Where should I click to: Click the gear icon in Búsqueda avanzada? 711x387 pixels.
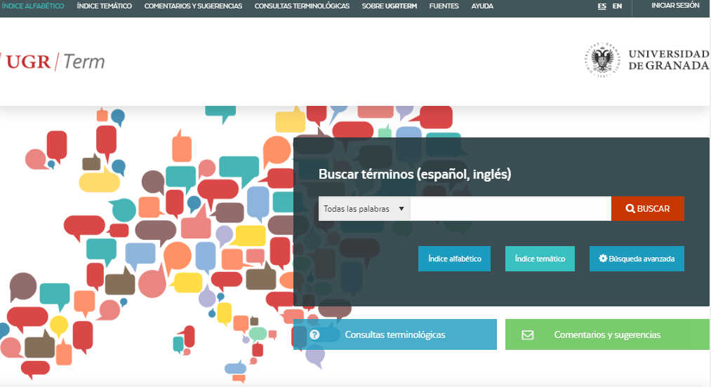click(x=602, y=259)
